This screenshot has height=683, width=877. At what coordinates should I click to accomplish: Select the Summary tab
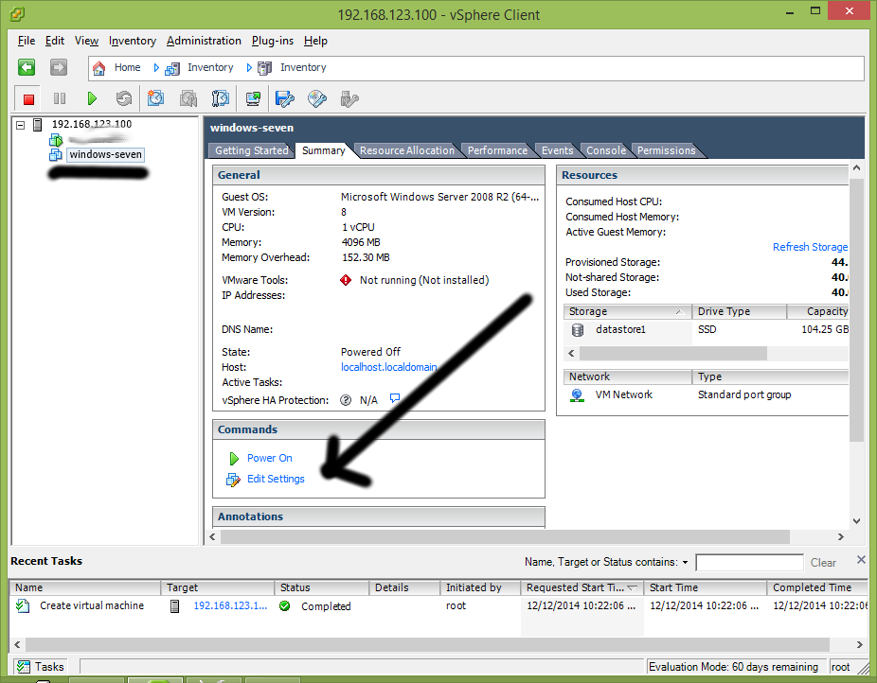coord(323,150)
